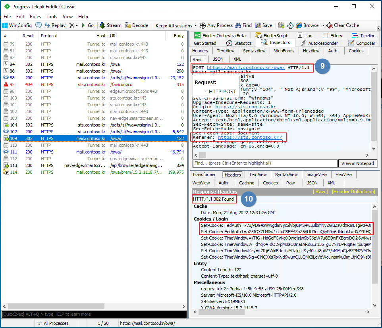The image size is (382, 328).
Task: Open the Log tab
Action: pos(305,36)
